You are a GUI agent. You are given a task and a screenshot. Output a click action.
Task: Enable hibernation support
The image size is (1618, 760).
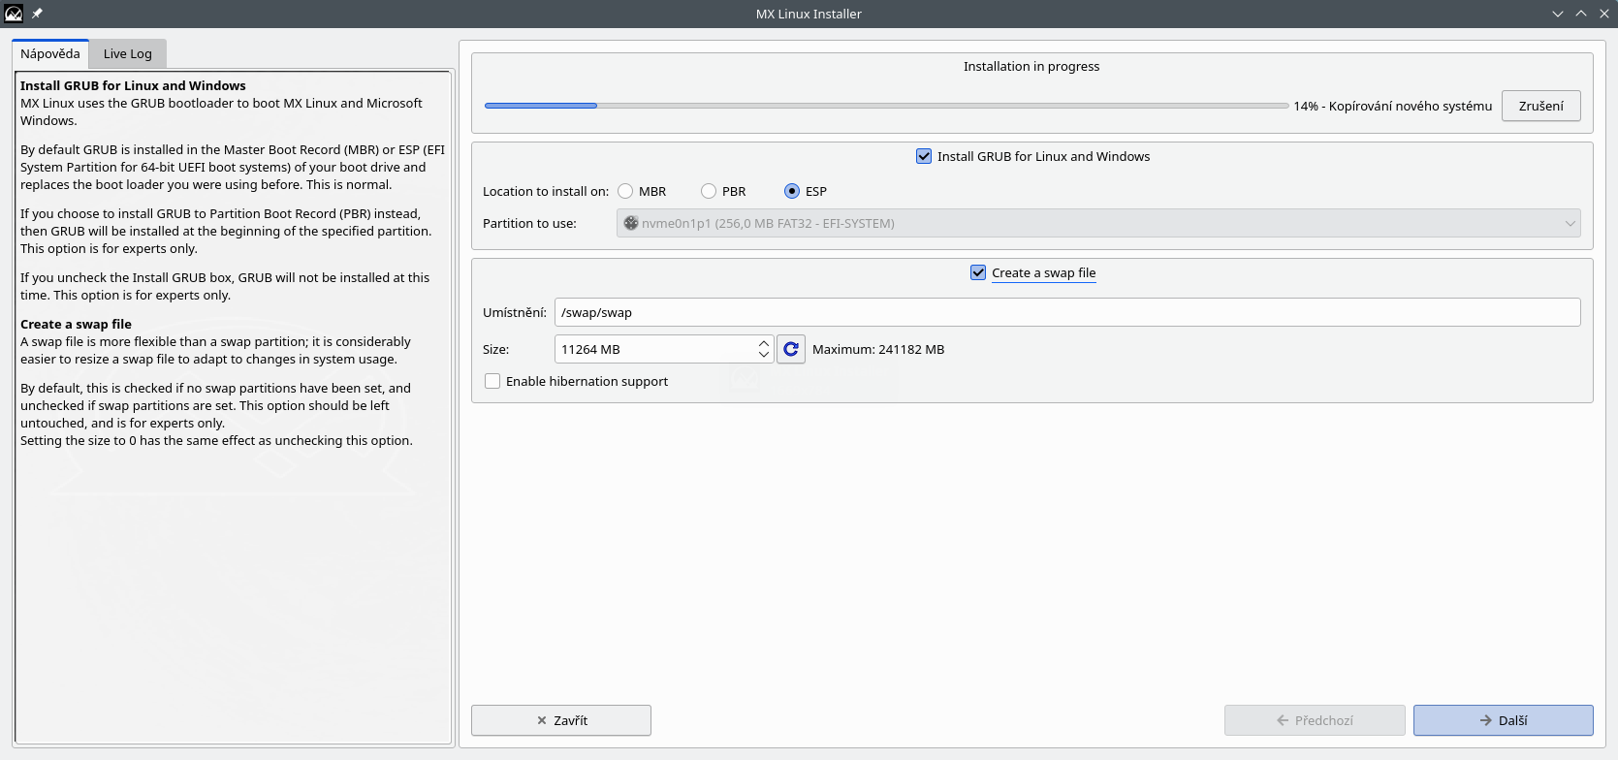pyautogui.click(x=492, y=381)
